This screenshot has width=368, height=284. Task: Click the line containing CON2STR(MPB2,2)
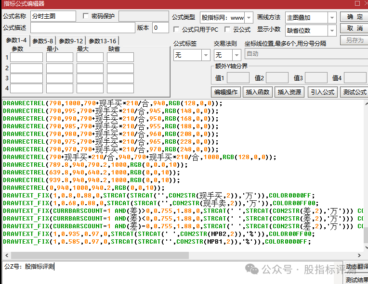coord(158,234)
